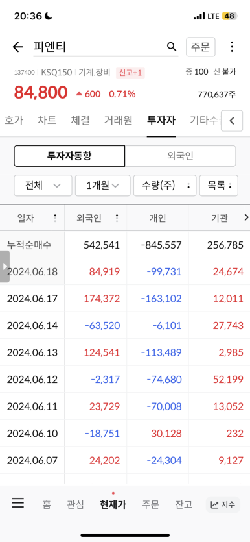The image size is (250, 542).
Task: Tap institution value 52,199
Action: [228, 380]
